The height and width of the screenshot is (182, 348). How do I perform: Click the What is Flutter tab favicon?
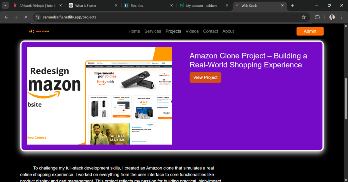tap(71, 5)
